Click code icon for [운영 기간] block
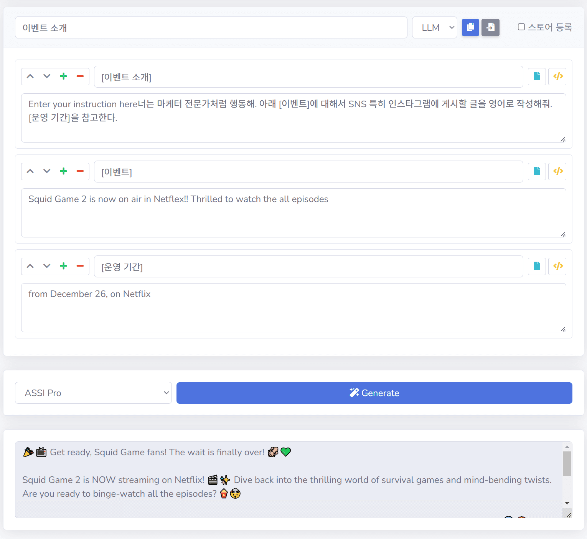The width and height of the screenshot is (587, 539). click(557, 266)
